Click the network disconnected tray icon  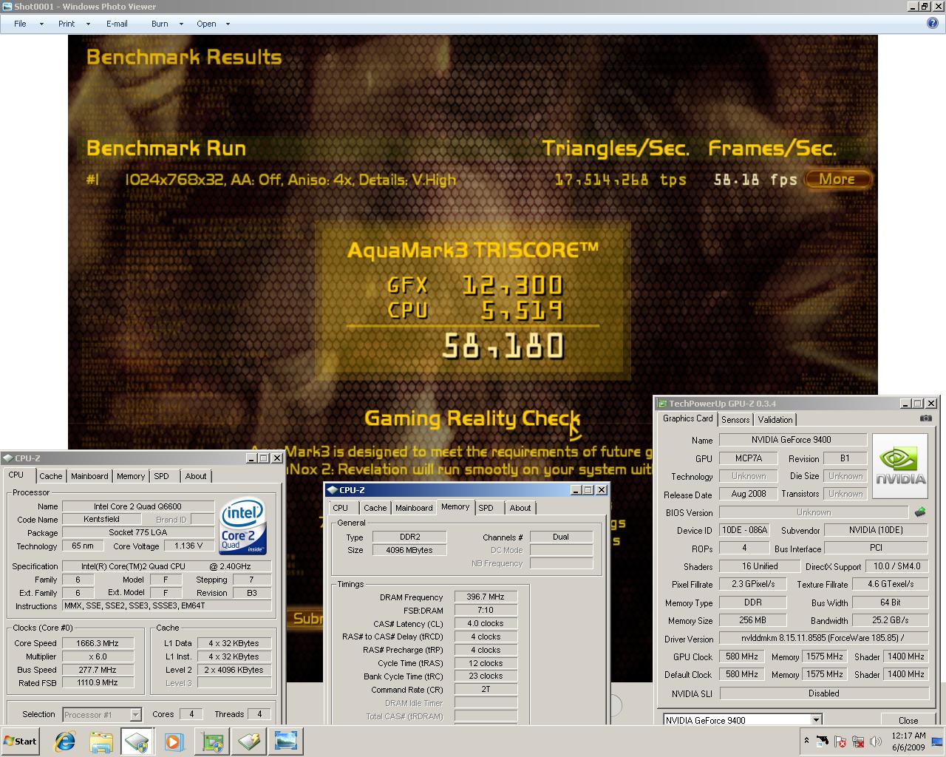click(858, 741)
